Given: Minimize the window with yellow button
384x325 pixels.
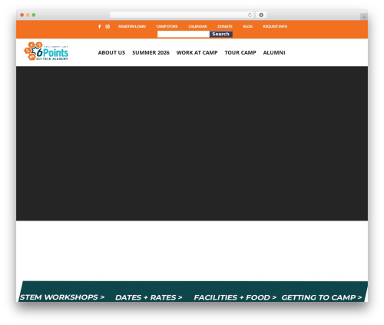Looking at the screenshot, I should point(28,15).
